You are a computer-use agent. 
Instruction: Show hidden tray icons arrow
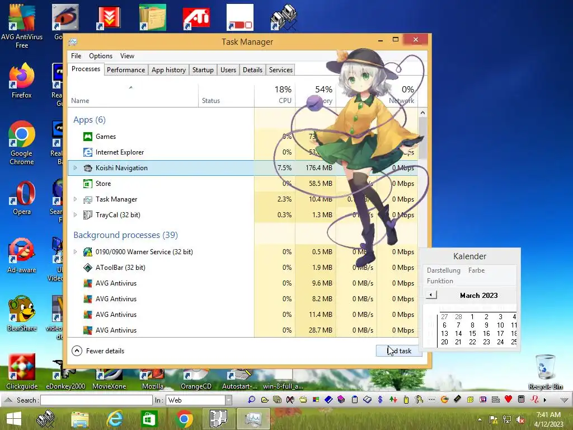(480, 420)
